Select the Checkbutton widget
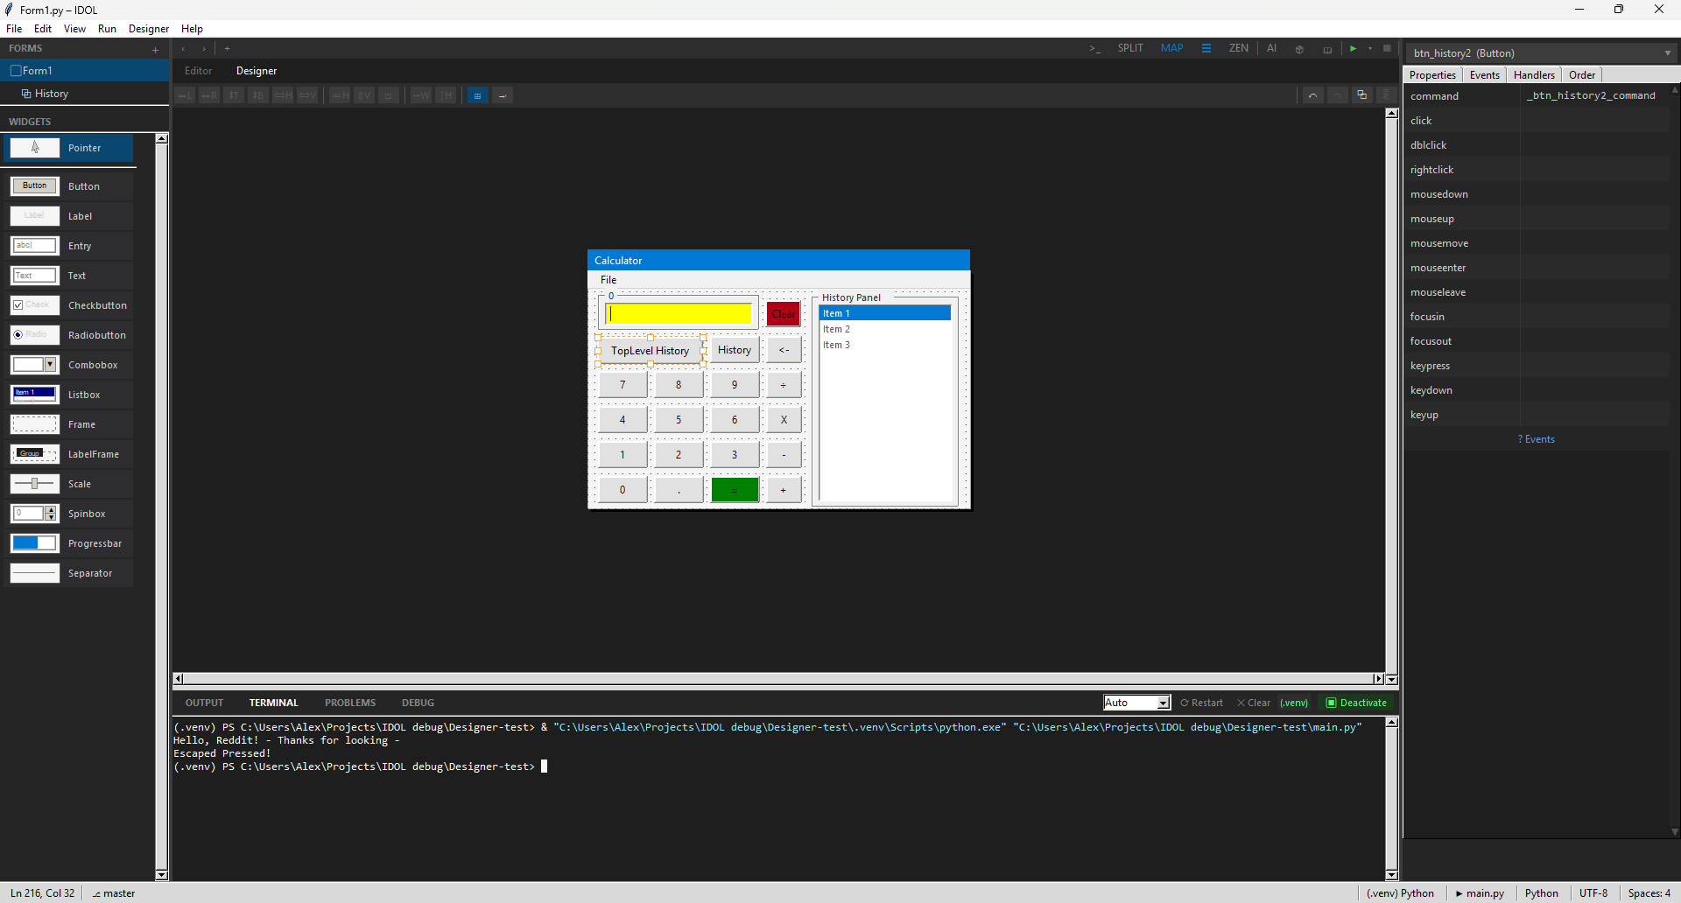This screenshot has height=903, width=1681. [x=70, y=305]
